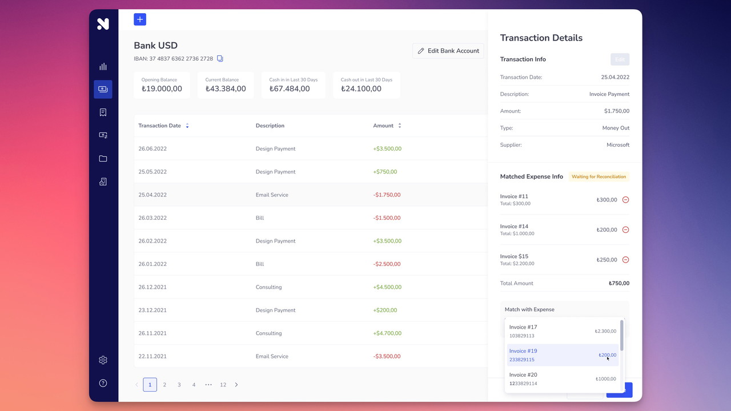Go to next page with chevron arrow
This screenshot has height=411, width=731.
(236, 385)
